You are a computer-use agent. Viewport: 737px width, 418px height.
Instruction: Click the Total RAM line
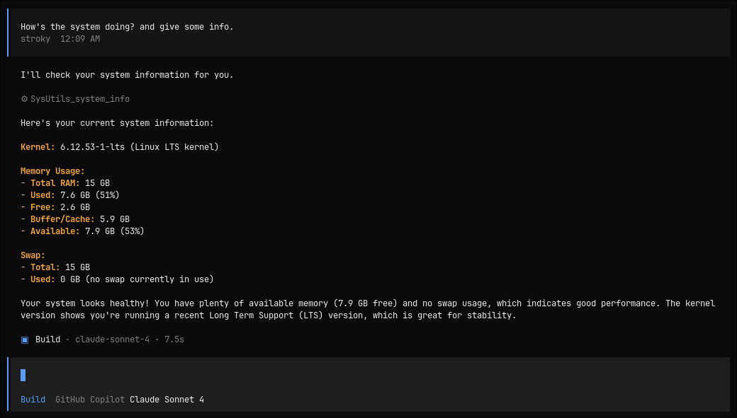coord(65,183)
